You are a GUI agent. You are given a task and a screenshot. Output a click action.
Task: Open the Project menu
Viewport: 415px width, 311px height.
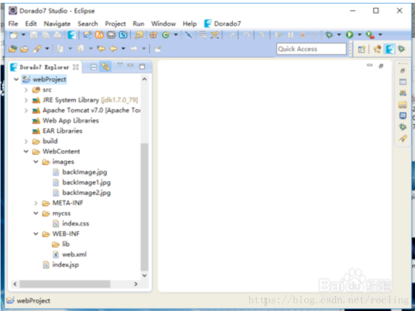point(116,24)
